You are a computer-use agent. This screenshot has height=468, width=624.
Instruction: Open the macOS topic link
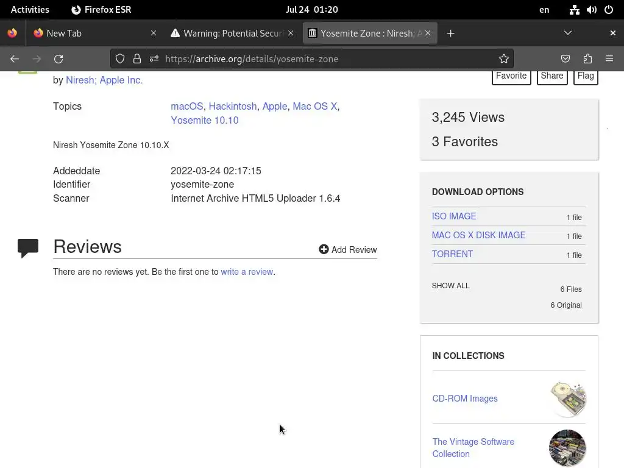point(186,106)
